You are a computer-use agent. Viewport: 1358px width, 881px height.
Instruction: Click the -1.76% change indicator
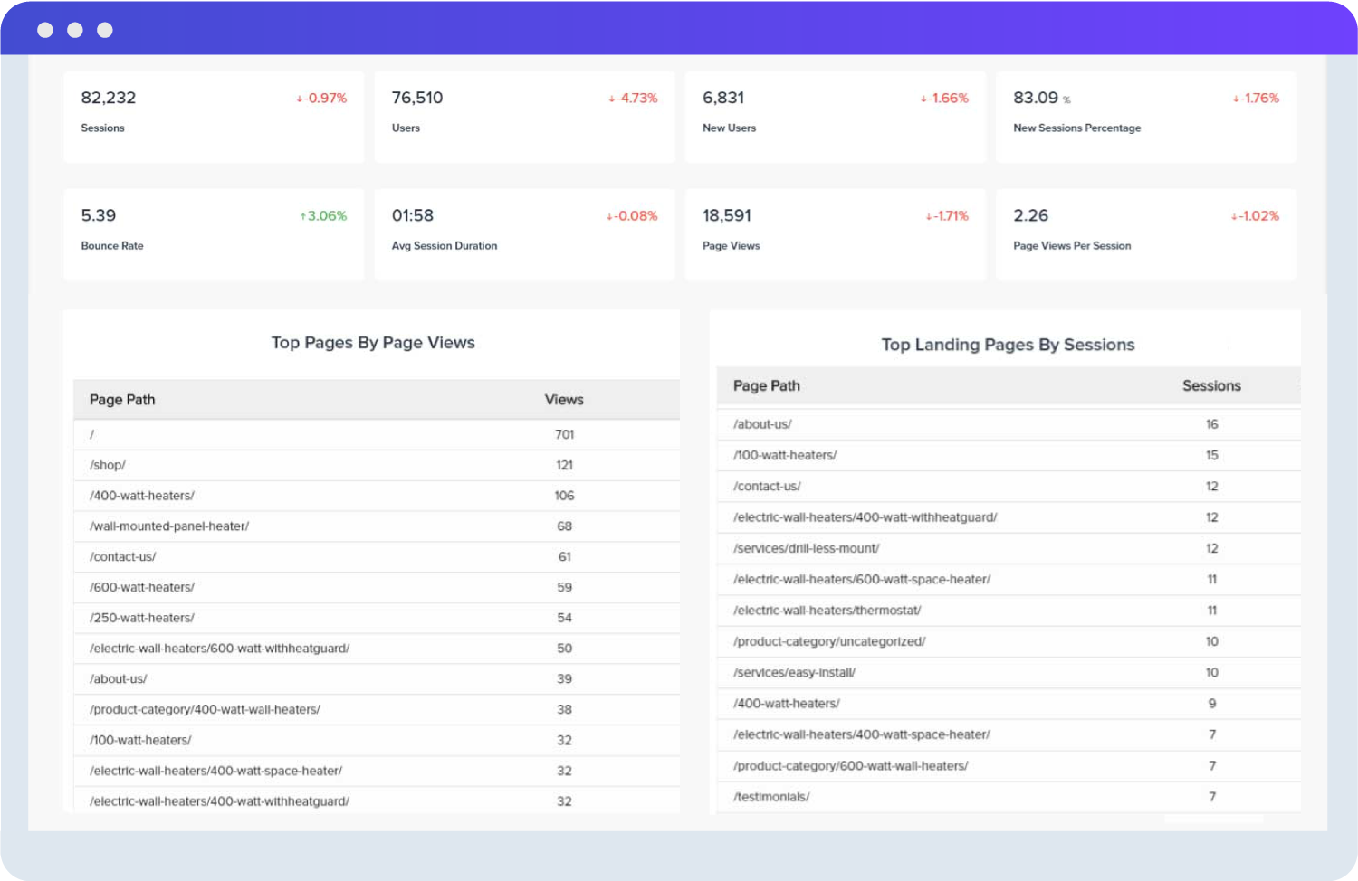pyautogui.click(x=1257, y=98)
